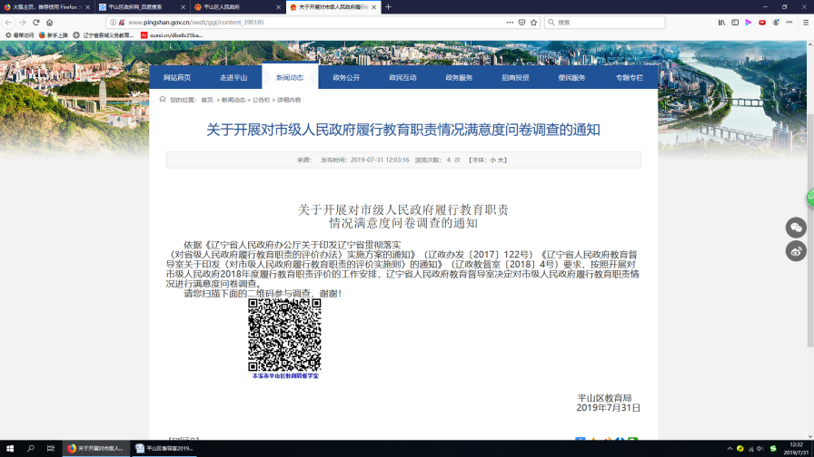This screenshot has width=814, height=457.
Task: Click the article headline title
Action: click(x=403, y=130)
